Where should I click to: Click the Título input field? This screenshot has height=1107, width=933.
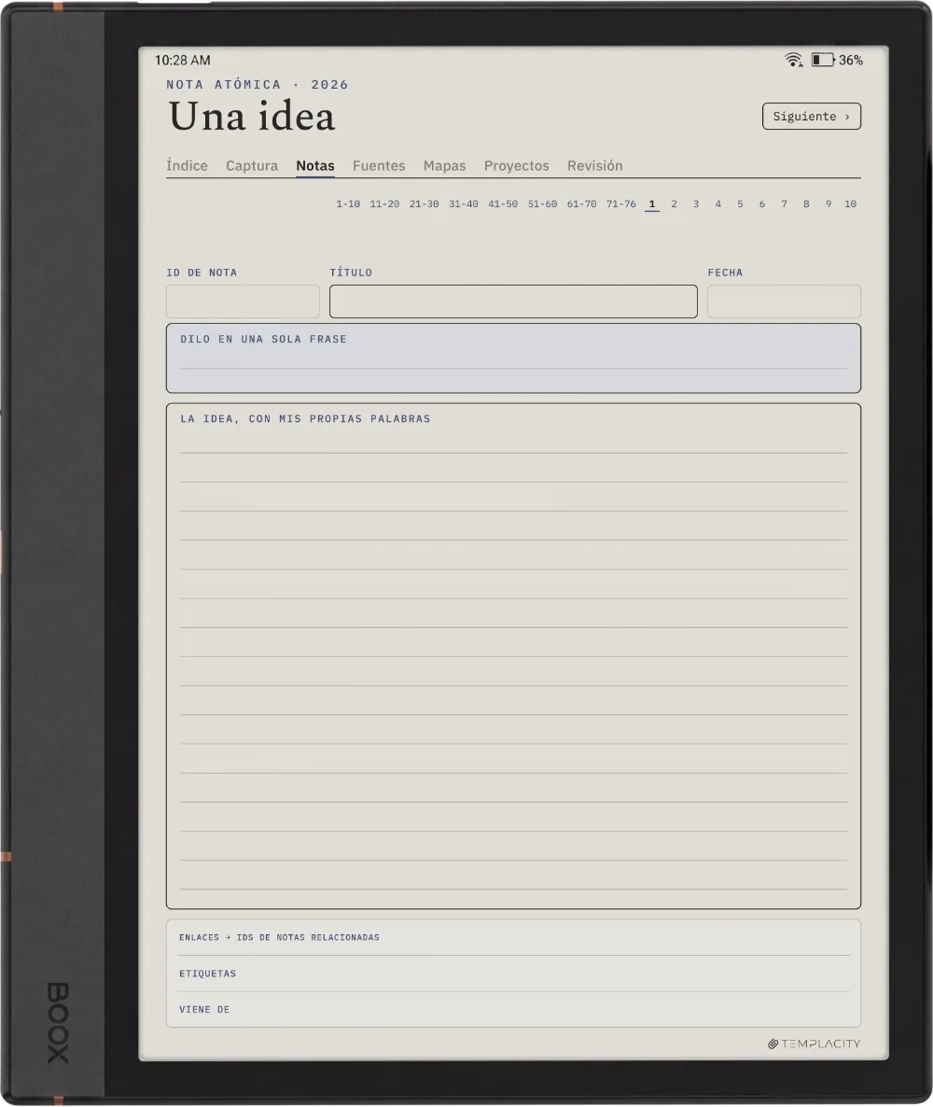[513, 301]
